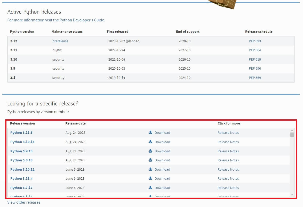The width and height of the screenshot is (303, 207).
Task: View Release Notes for Python 3.10.13
Action: pyautogui.click(x=228, y=142)
